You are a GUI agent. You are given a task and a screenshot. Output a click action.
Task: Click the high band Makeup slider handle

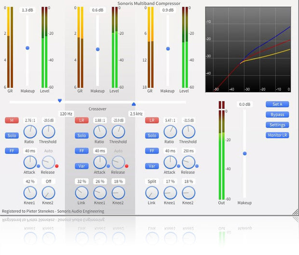tap(168, 49)
